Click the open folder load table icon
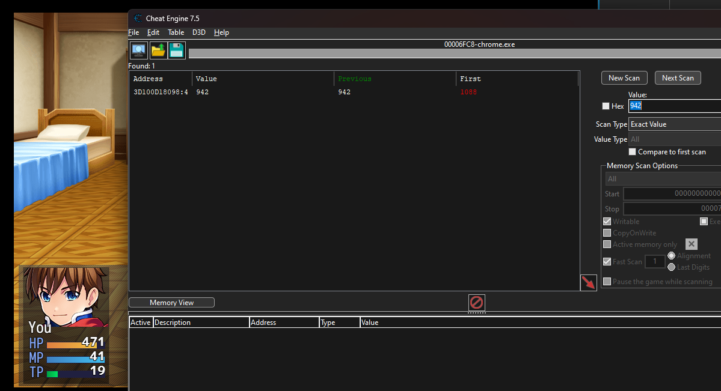 (158, 50)
